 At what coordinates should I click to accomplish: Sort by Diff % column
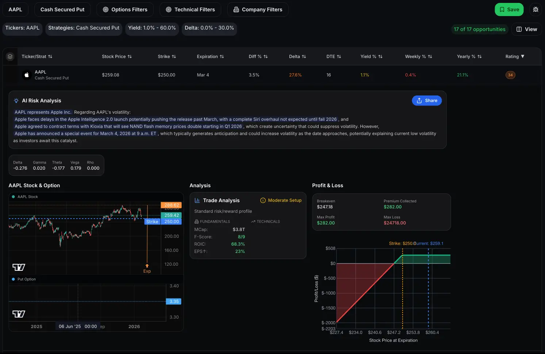coord(258,57)
